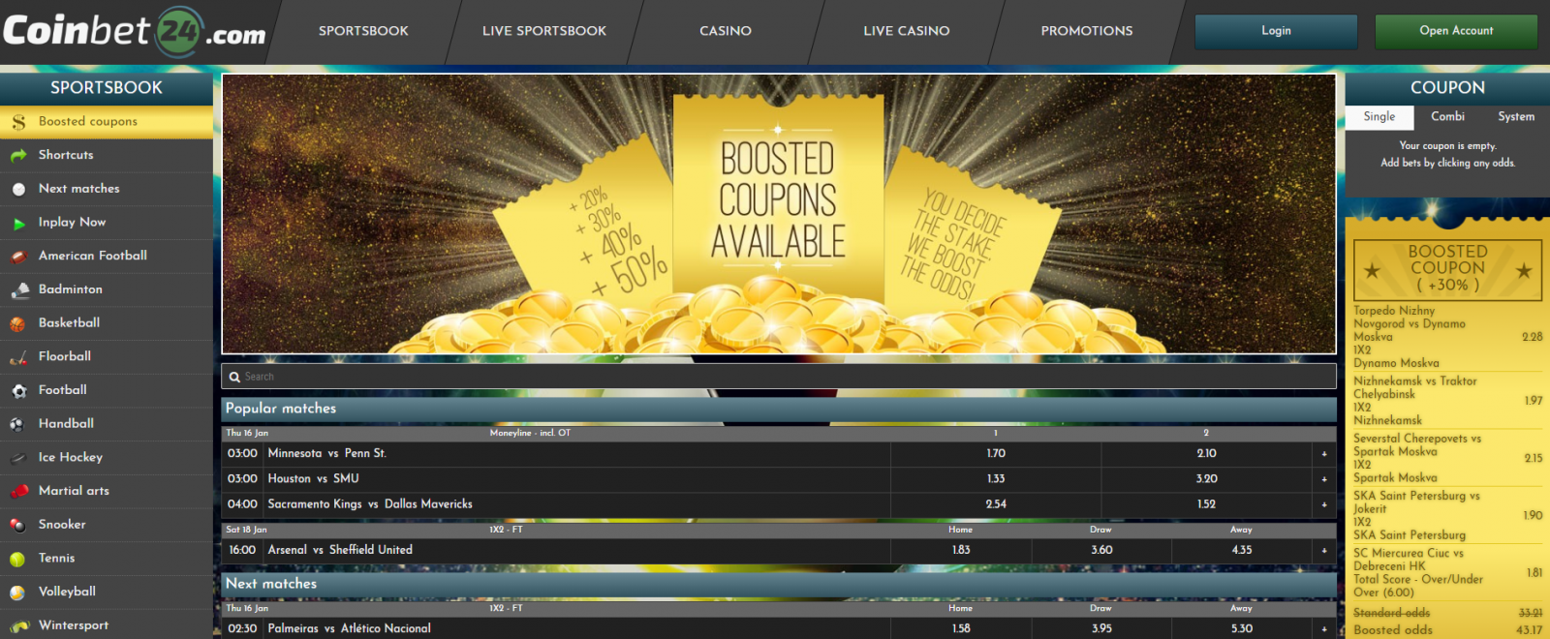Open the PROMOTIONS page

[x=1087, y=31]
